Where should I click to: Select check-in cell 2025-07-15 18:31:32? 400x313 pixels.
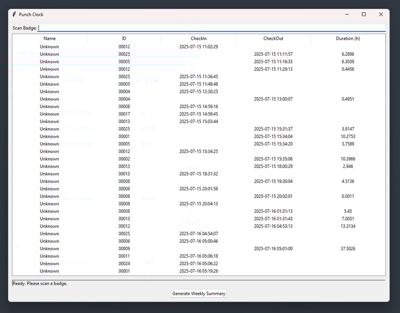(x=199, y=174)
